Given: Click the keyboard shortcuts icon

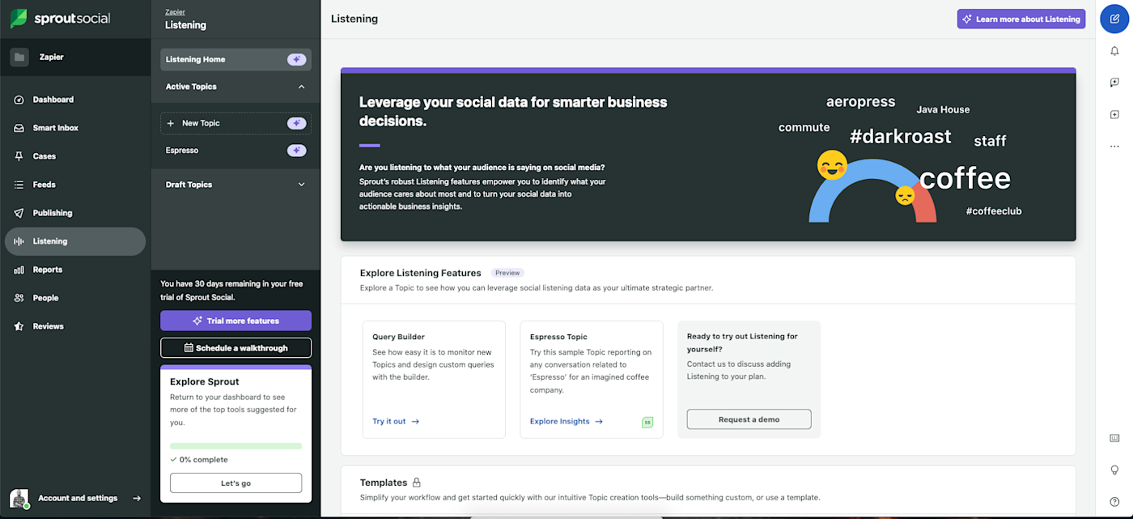Looking at the screenshot, I should click(1114, 438).
